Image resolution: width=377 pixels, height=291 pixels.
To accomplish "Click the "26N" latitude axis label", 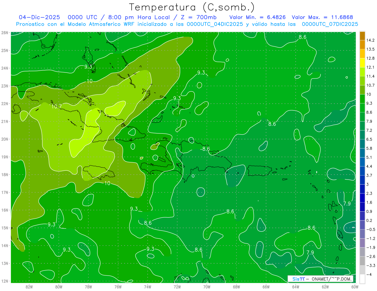I will pyautogui.click(x=4, y=33).
